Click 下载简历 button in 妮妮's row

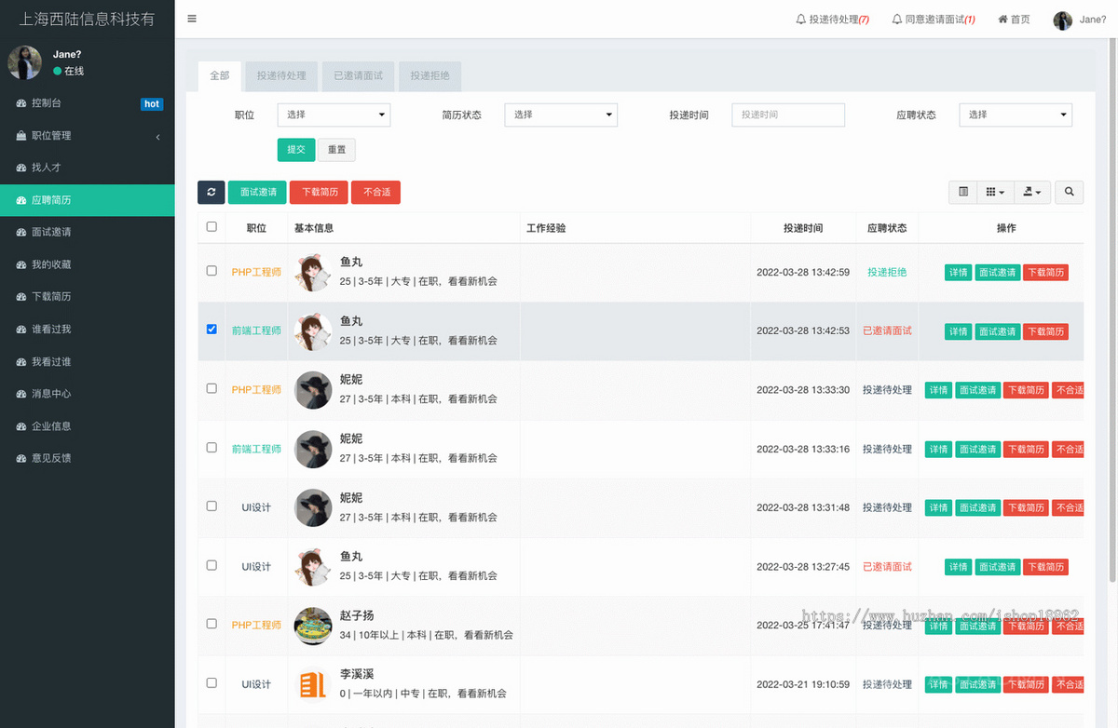tap(1026, 390)
